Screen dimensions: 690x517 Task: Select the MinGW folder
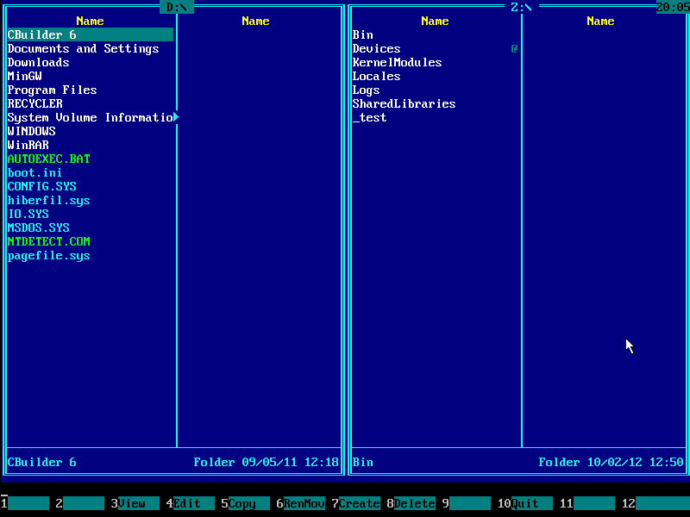click(25, 76)
